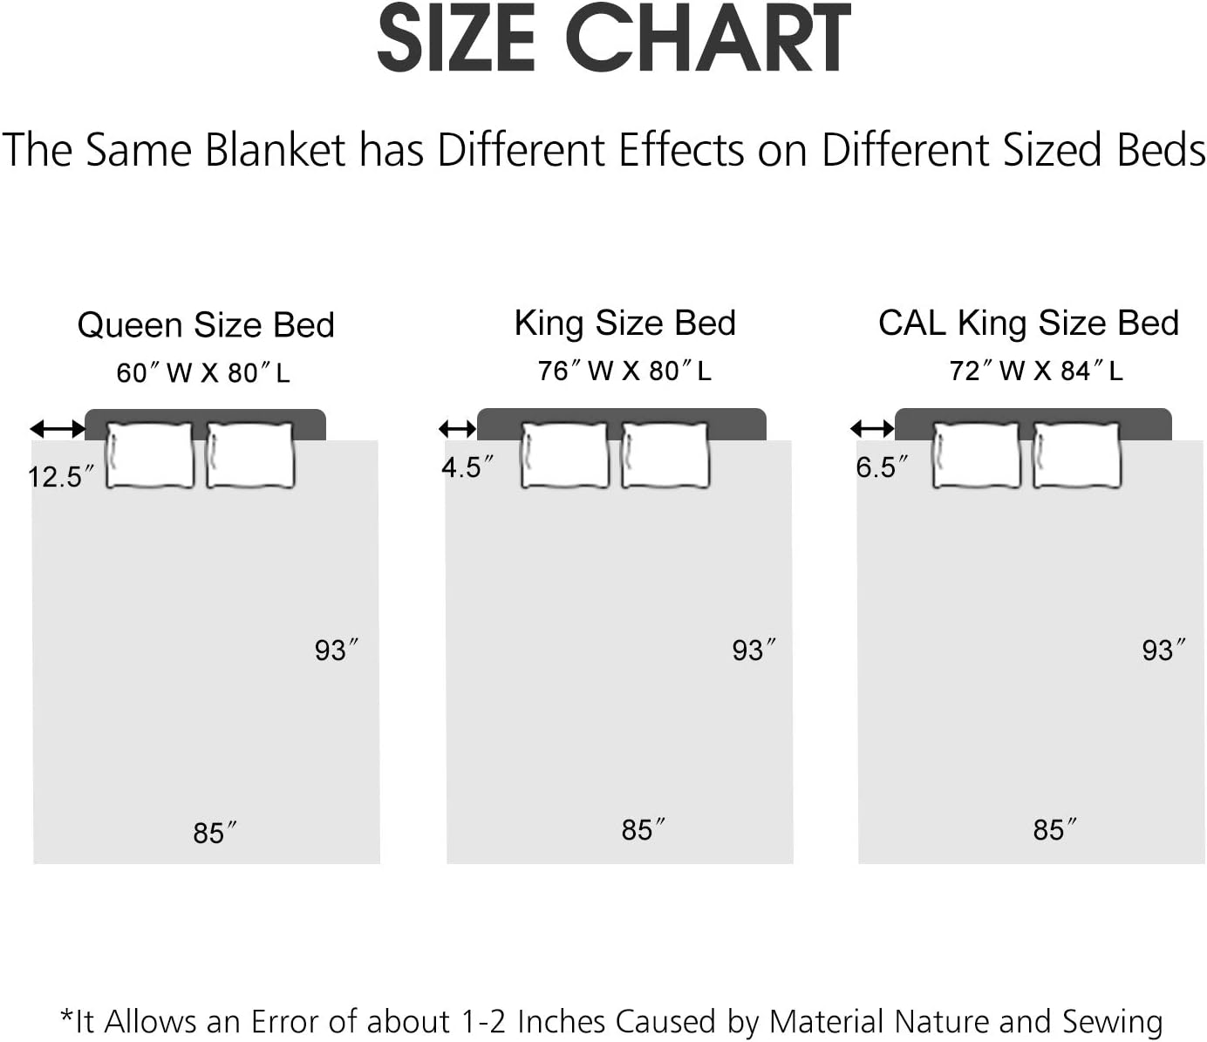Click the double arrow beside the King bed
1207x1042 pixels.
click(x=457, y=428)
